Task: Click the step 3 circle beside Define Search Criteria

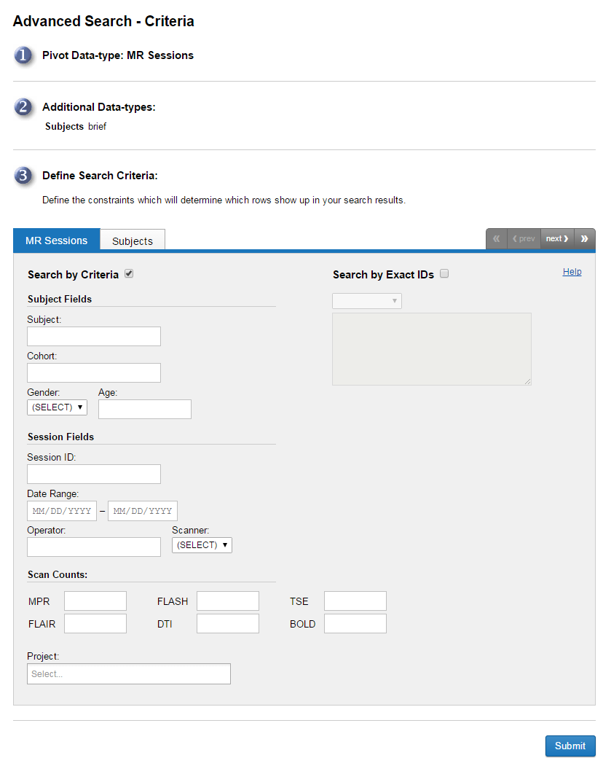Action: [x=24, y=176]
